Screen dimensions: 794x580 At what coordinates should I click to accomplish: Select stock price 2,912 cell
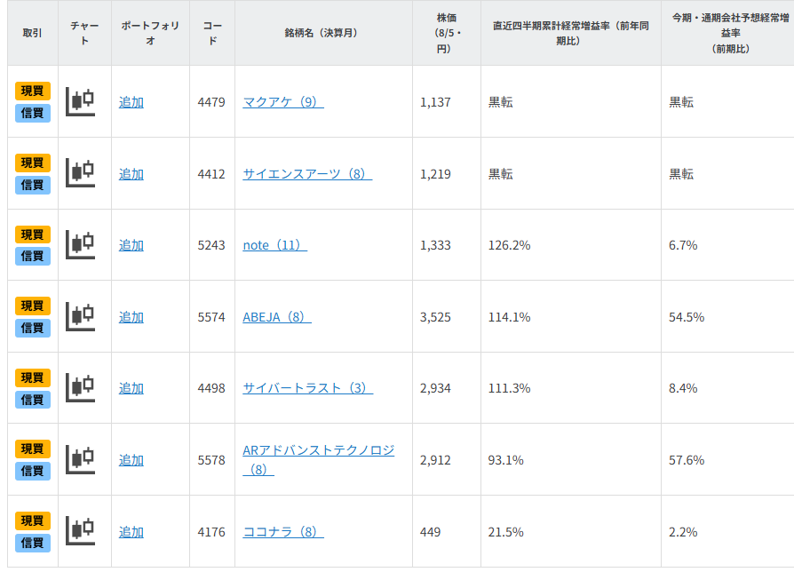click(x=447, y=460)
